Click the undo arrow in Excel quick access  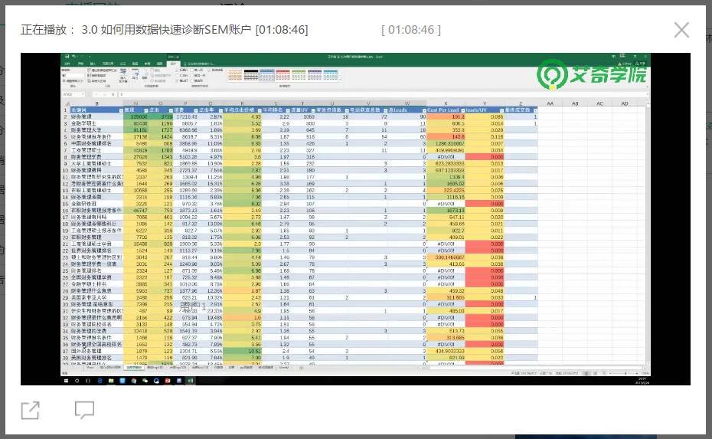[x=73, y=57]
